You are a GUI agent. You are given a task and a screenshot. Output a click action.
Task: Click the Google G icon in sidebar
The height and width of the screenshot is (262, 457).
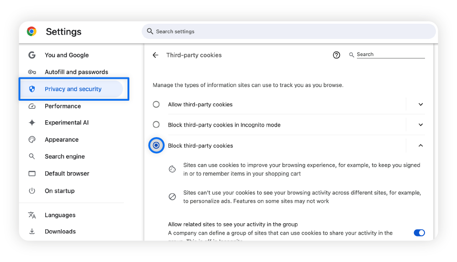click(32, 55)
